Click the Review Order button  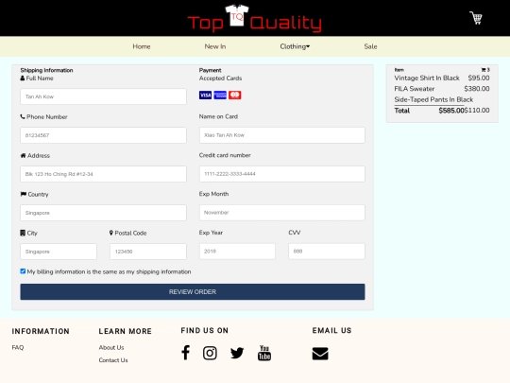[x=193, y=292]
